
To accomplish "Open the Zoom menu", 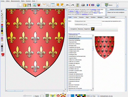I will 34,1.
